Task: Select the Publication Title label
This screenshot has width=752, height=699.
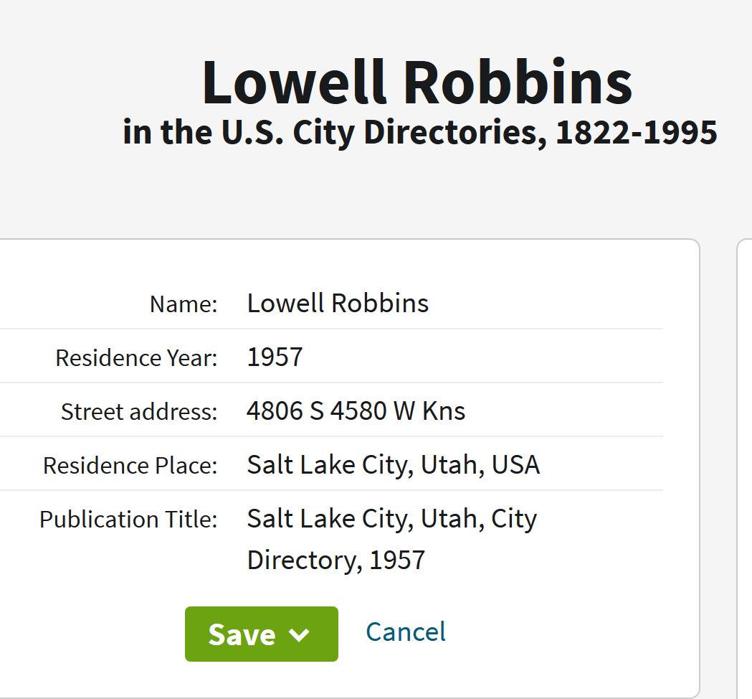Action: pyautogui.click(x=128, y=519)
